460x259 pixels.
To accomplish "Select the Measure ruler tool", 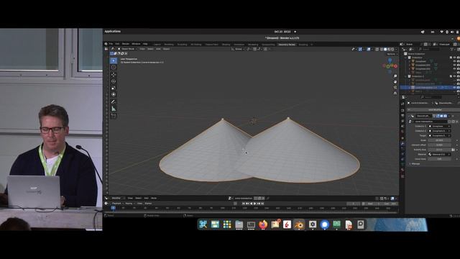I will click(114, 109).
